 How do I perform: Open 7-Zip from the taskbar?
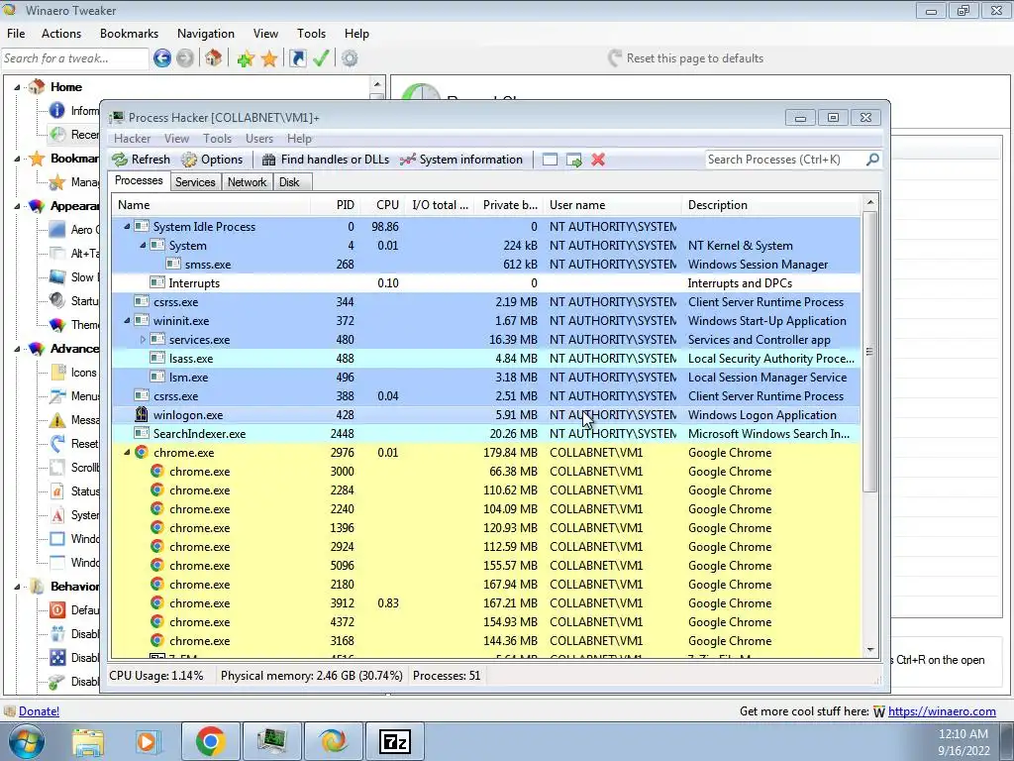pos(395,741)
